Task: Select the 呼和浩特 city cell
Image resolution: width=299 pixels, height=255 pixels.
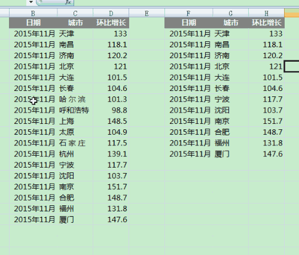Action: point(75,110)
